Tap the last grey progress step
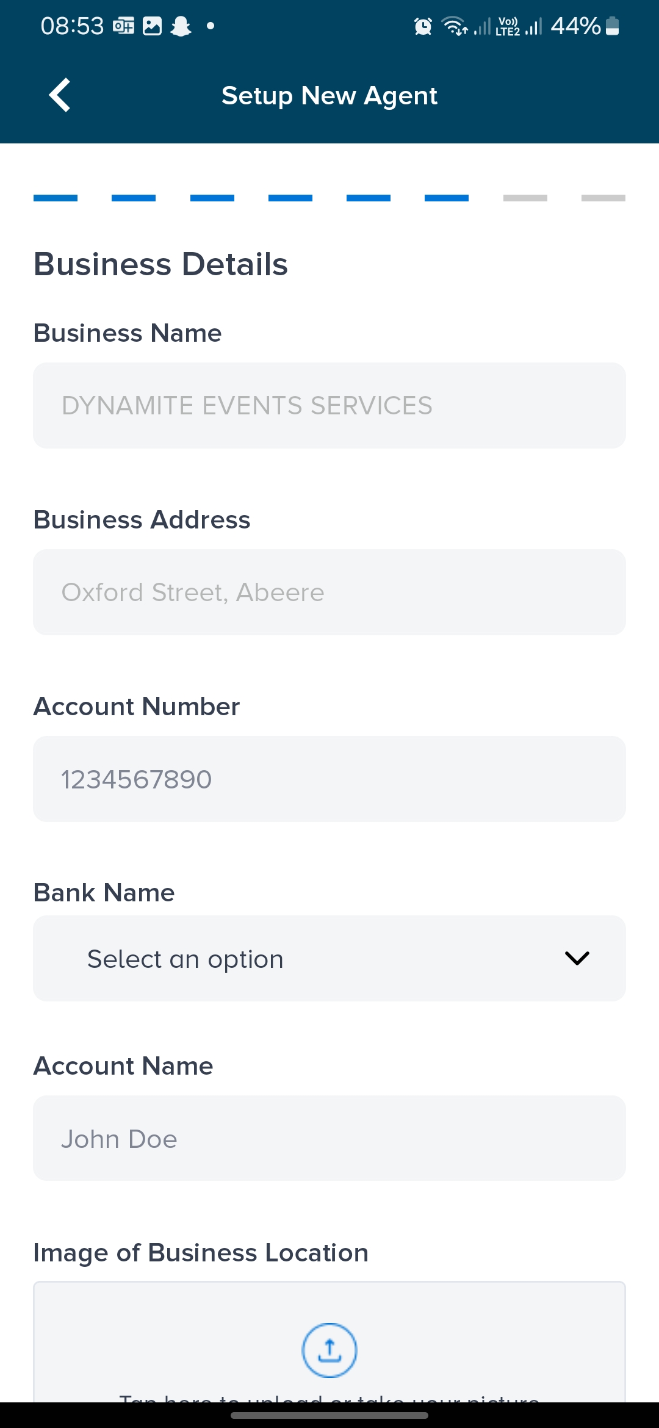Image resolution: width=659 pixels, height=1428 pixels. click(x=603, y=198)
